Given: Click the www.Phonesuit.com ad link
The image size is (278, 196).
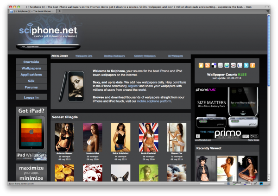Looking at the screenshot, I should [203, 140].
